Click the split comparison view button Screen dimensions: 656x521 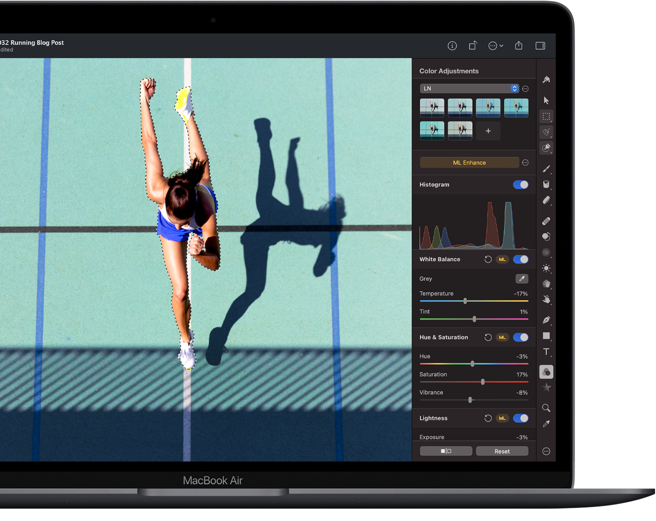pos(446,451)
